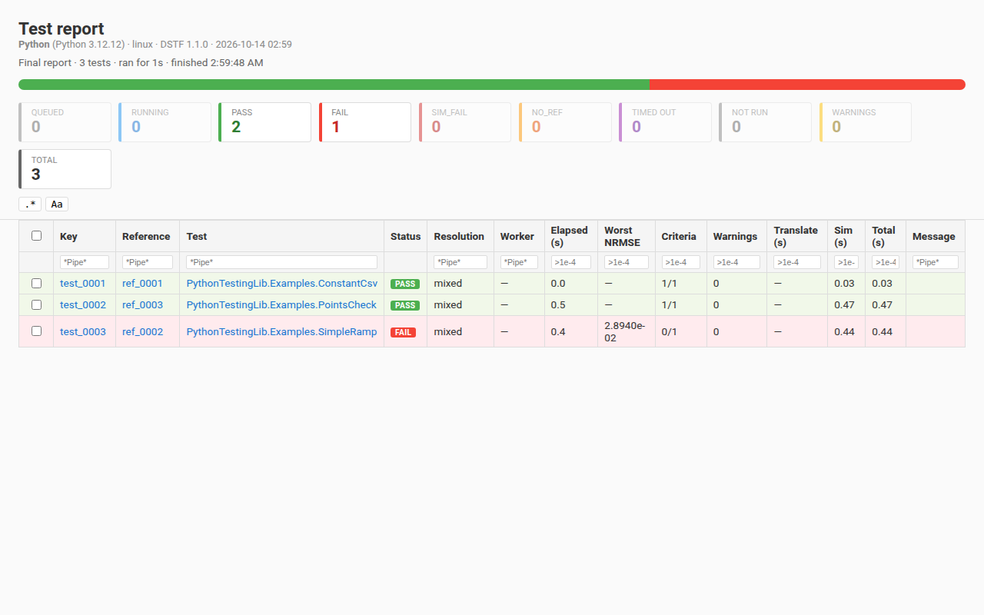Open PythonTestingLib.Examples.SimpleRamp test link

click(x=281, y=331)
